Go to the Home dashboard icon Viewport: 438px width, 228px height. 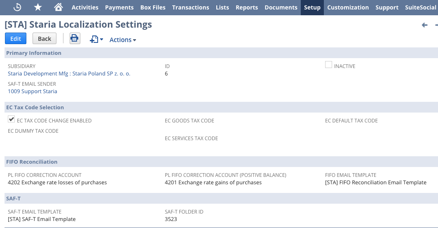tap(59, 7)
